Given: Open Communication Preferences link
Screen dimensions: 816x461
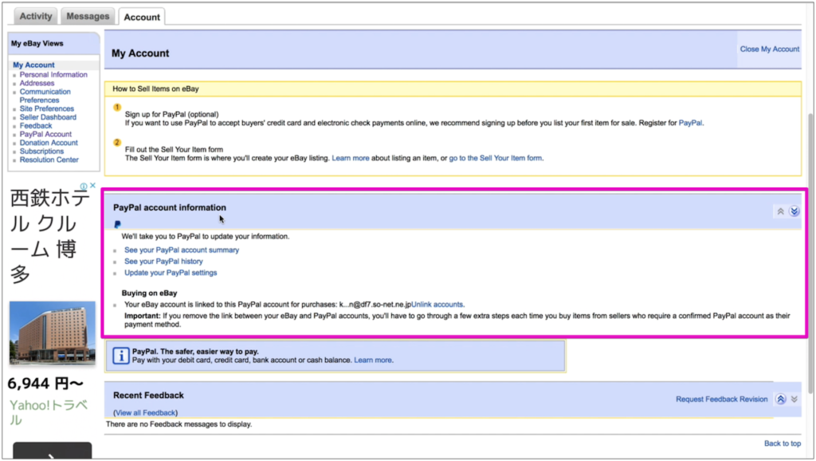Looking at the screenshot, I should (x=45, y=96).
